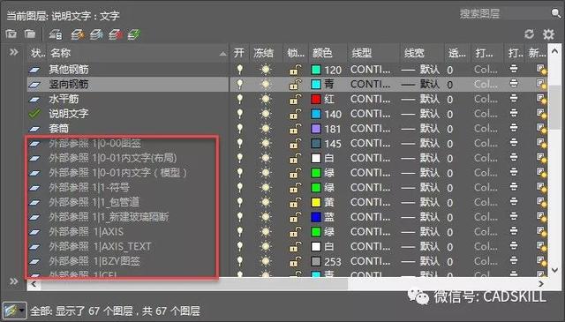Click the search magnifier icon

pyautogui.click(x=555, y=14)
